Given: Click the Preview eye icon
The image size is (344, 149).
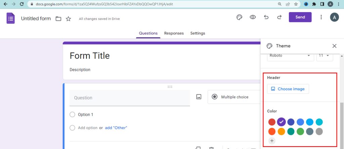Looking at the screenshot, I should [x=253, y=17].
